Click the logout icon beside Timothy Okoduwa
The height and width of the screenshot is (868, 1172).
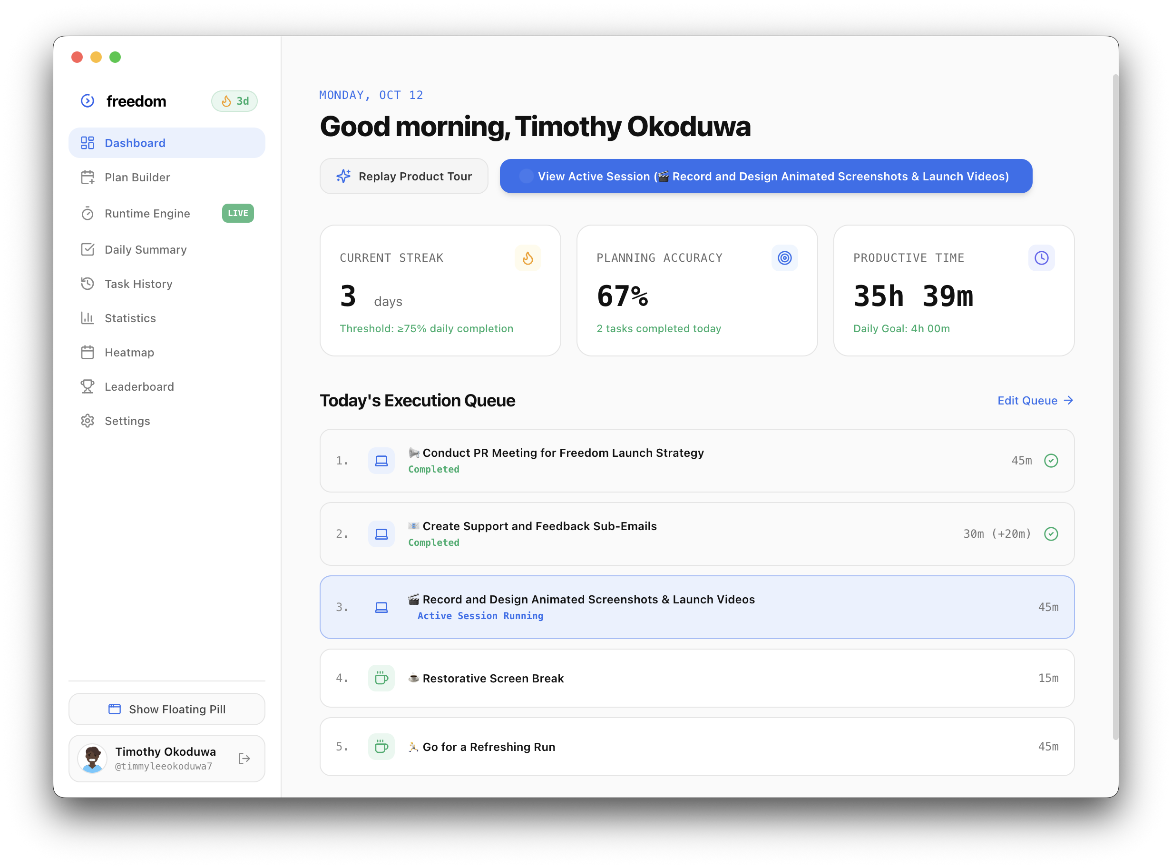pos(244,758)
